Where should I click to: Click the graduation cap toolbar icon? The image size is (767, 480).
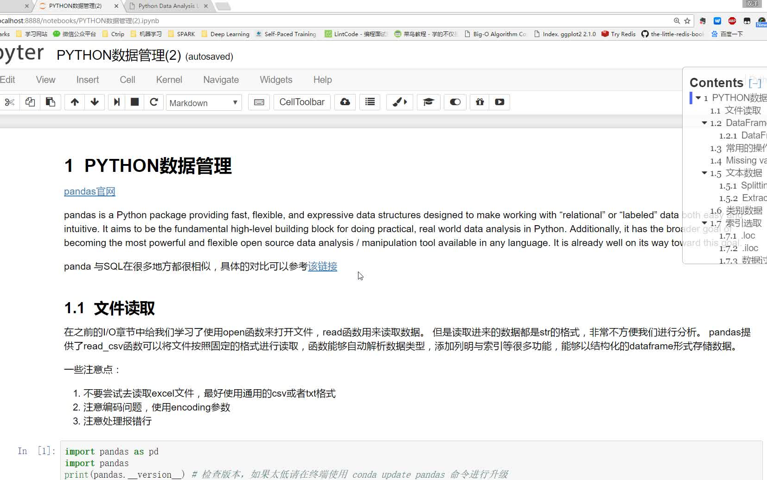click(x=428, y=102)
